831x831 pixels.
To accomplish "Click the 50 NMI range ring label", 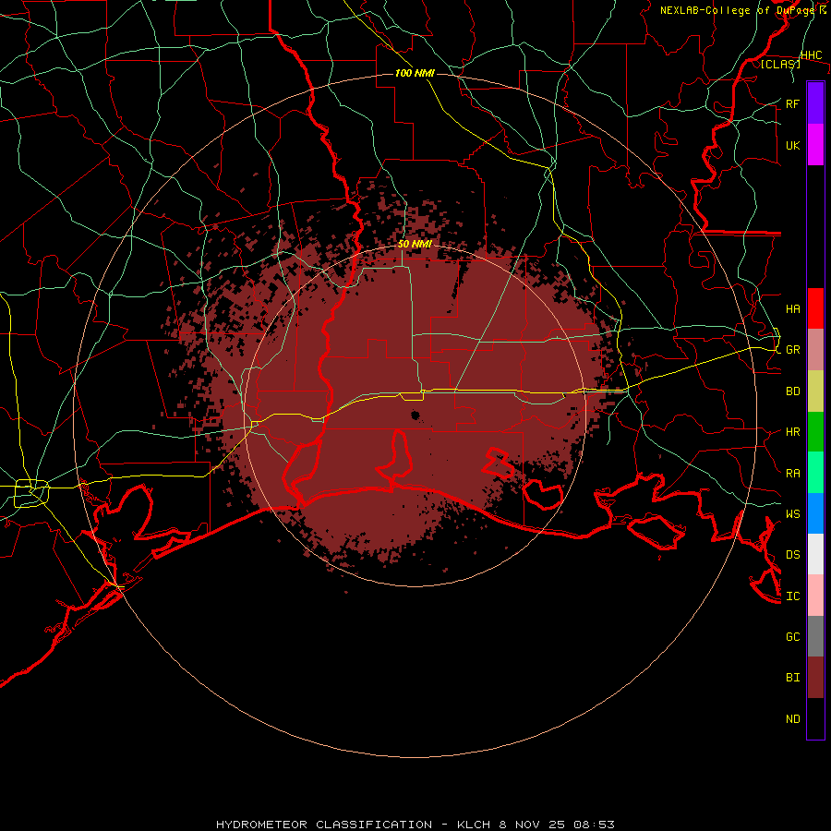I will (415, 244).
